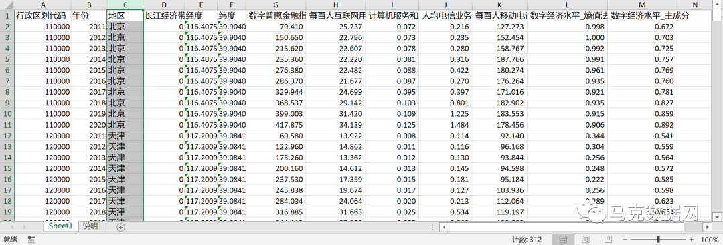
Task: Select column L header
Action: click(x=567, y=5)
